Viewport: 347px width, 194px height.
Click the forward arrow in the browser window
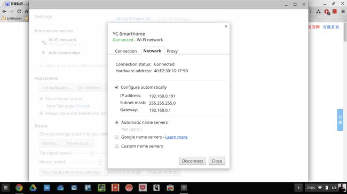(12, 12)
